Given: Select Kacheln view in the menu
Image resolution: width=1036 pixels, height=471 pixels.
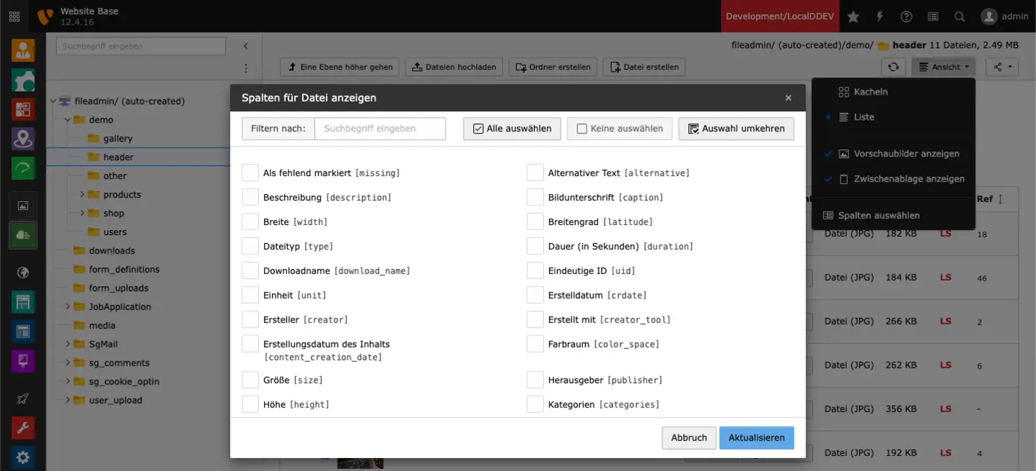Looking at the screenshot, I should pyautogui.click(x=870, y=92).
